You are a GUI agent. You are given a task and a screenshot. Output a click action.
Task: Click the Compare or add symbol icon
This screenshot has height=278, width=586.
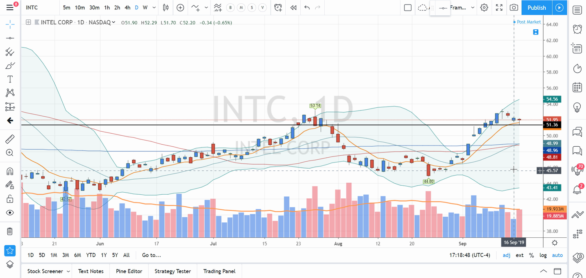pyautogui.click(x=180, y=8)
